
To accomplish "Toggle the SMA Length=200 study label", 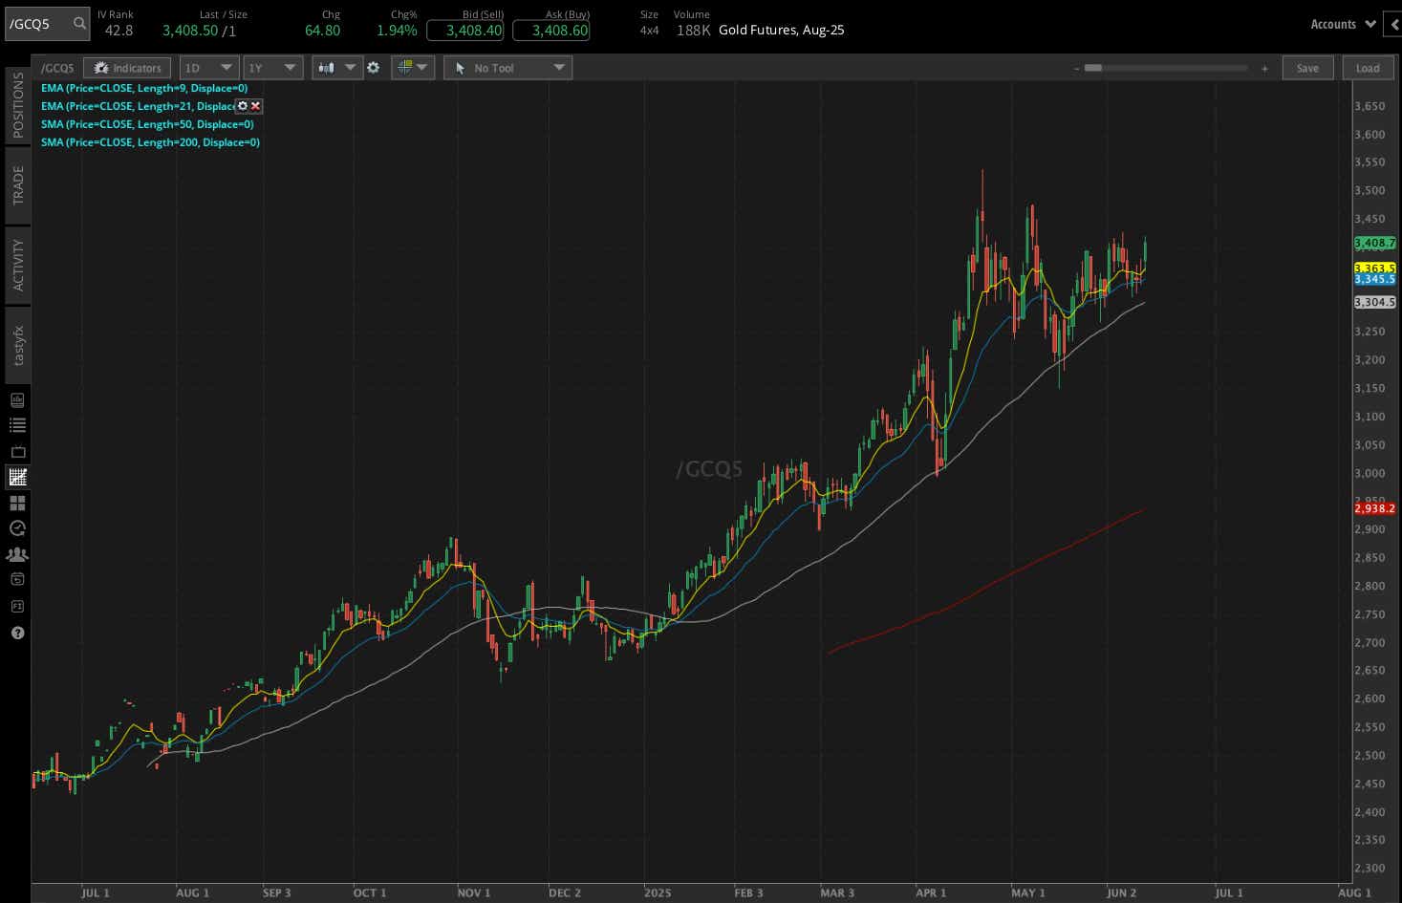I will point(149,141).
